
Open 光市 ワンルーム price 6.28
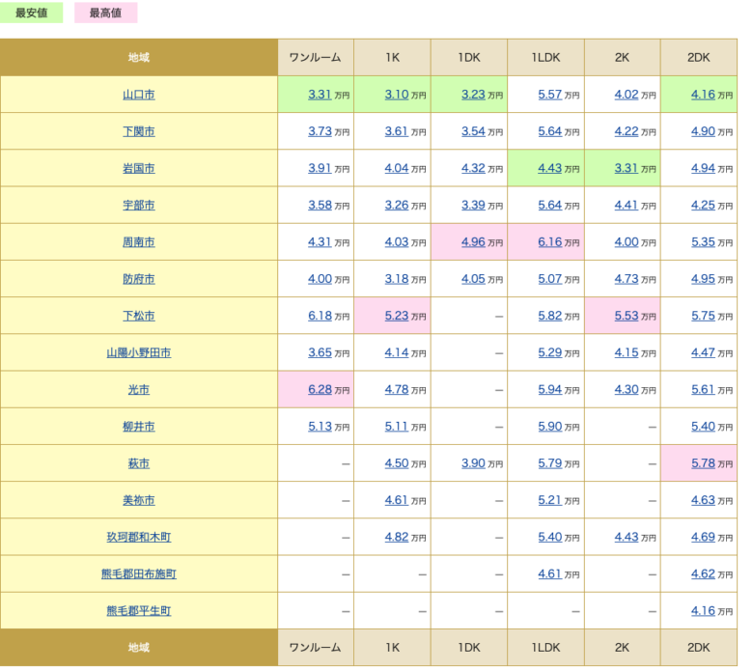click(320, 389)
